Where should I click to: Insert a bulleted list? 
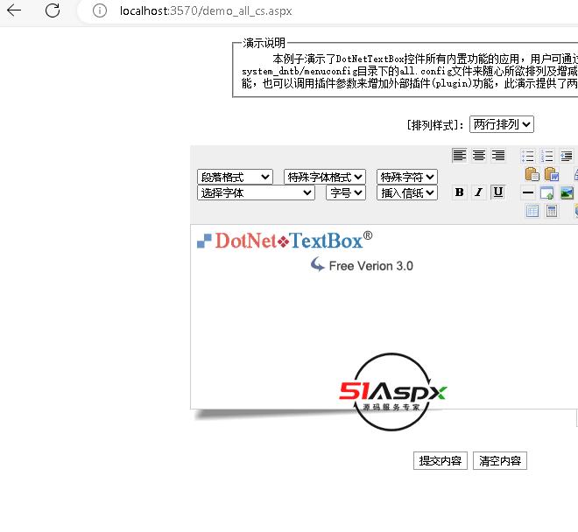pos(528,156)
